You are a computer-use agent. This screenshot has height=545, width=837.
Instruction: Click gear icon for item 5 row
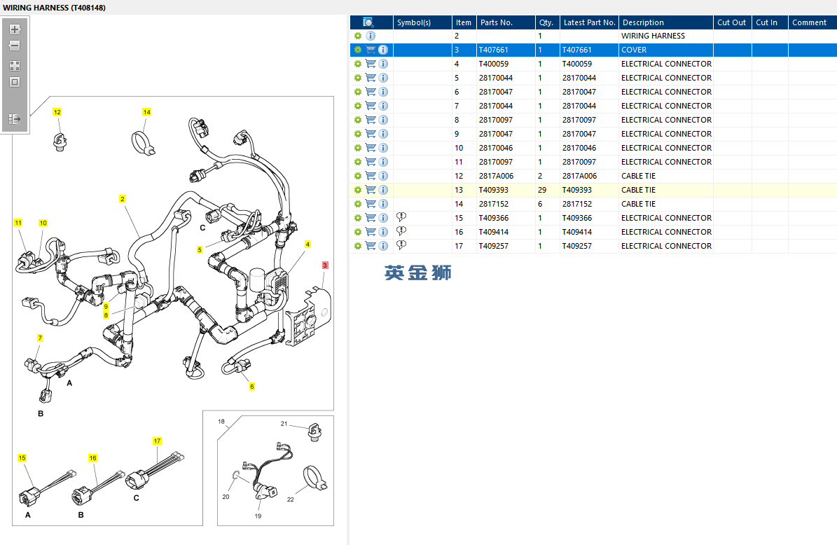pyautogui.click(x=358, y=78)
